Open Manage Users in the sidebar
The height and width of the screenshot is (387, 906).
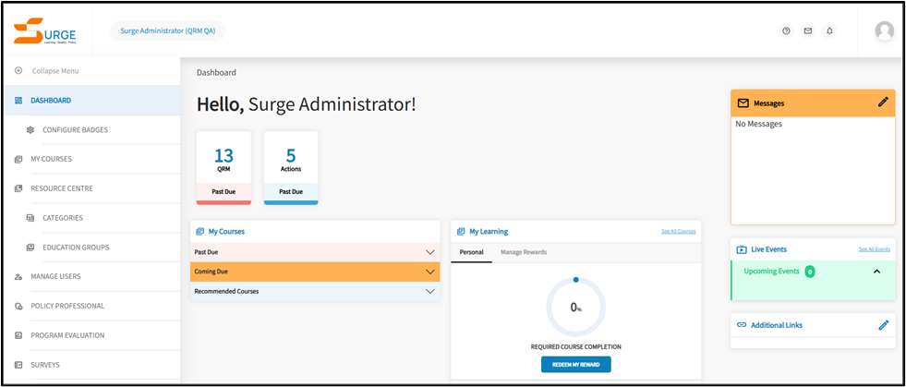[x=55, y=276]
